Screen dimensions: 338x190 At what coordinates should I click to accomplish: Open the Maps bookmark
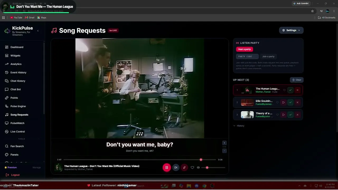42,18
